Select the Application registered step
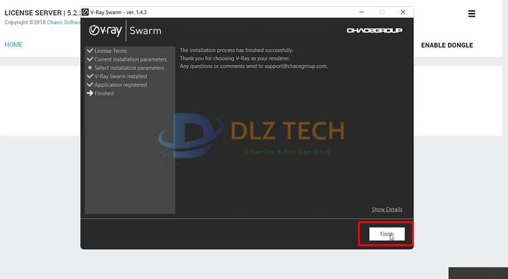Viewport: 508px width, 279px height. (120, 85)
